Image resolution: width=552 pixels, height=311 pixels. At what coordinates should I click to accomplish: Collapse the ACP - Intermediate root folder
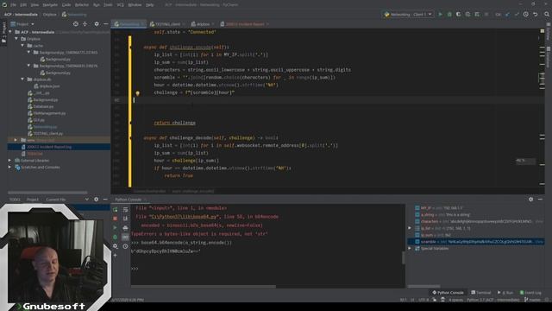pos(9,32)
